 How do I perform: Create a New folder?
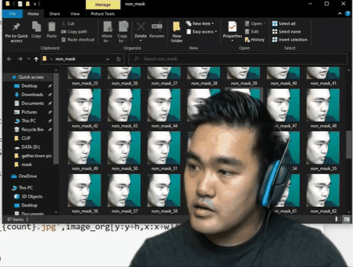[x=177, y=32]
